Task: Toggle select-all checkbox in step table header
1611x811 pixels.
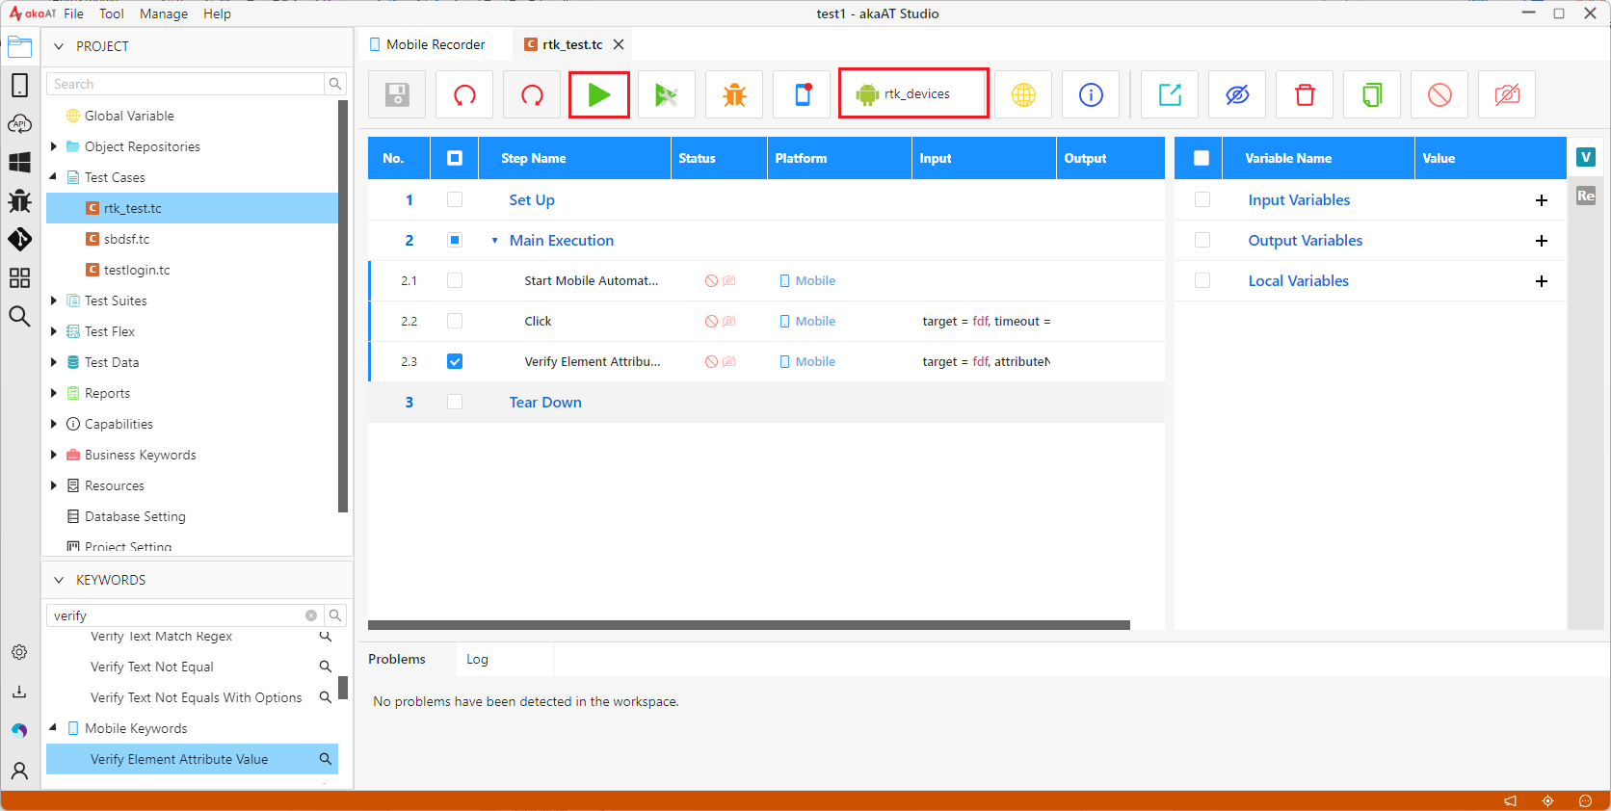Action: click(x=455, y=158)
